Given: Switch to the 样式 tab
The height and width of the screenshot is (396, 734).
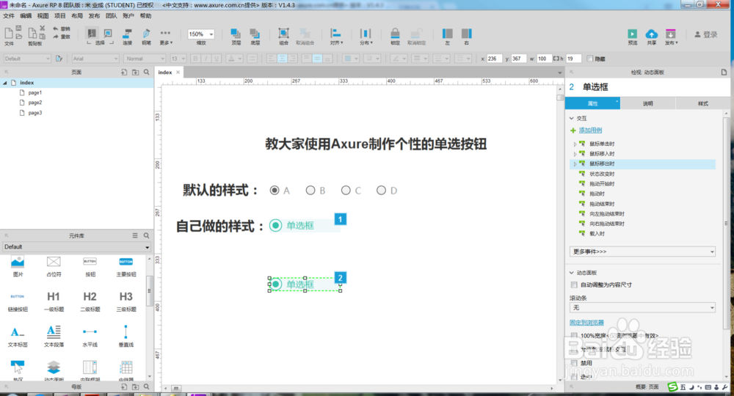Looking at the screenshot, I should coord(703,103).
